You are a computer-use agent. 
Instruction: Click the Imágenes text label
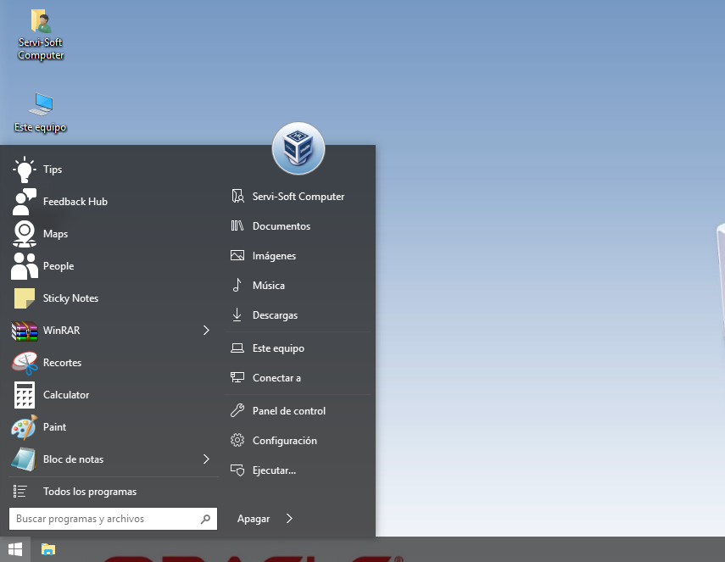pyautogui.click(x=274, y=256)
